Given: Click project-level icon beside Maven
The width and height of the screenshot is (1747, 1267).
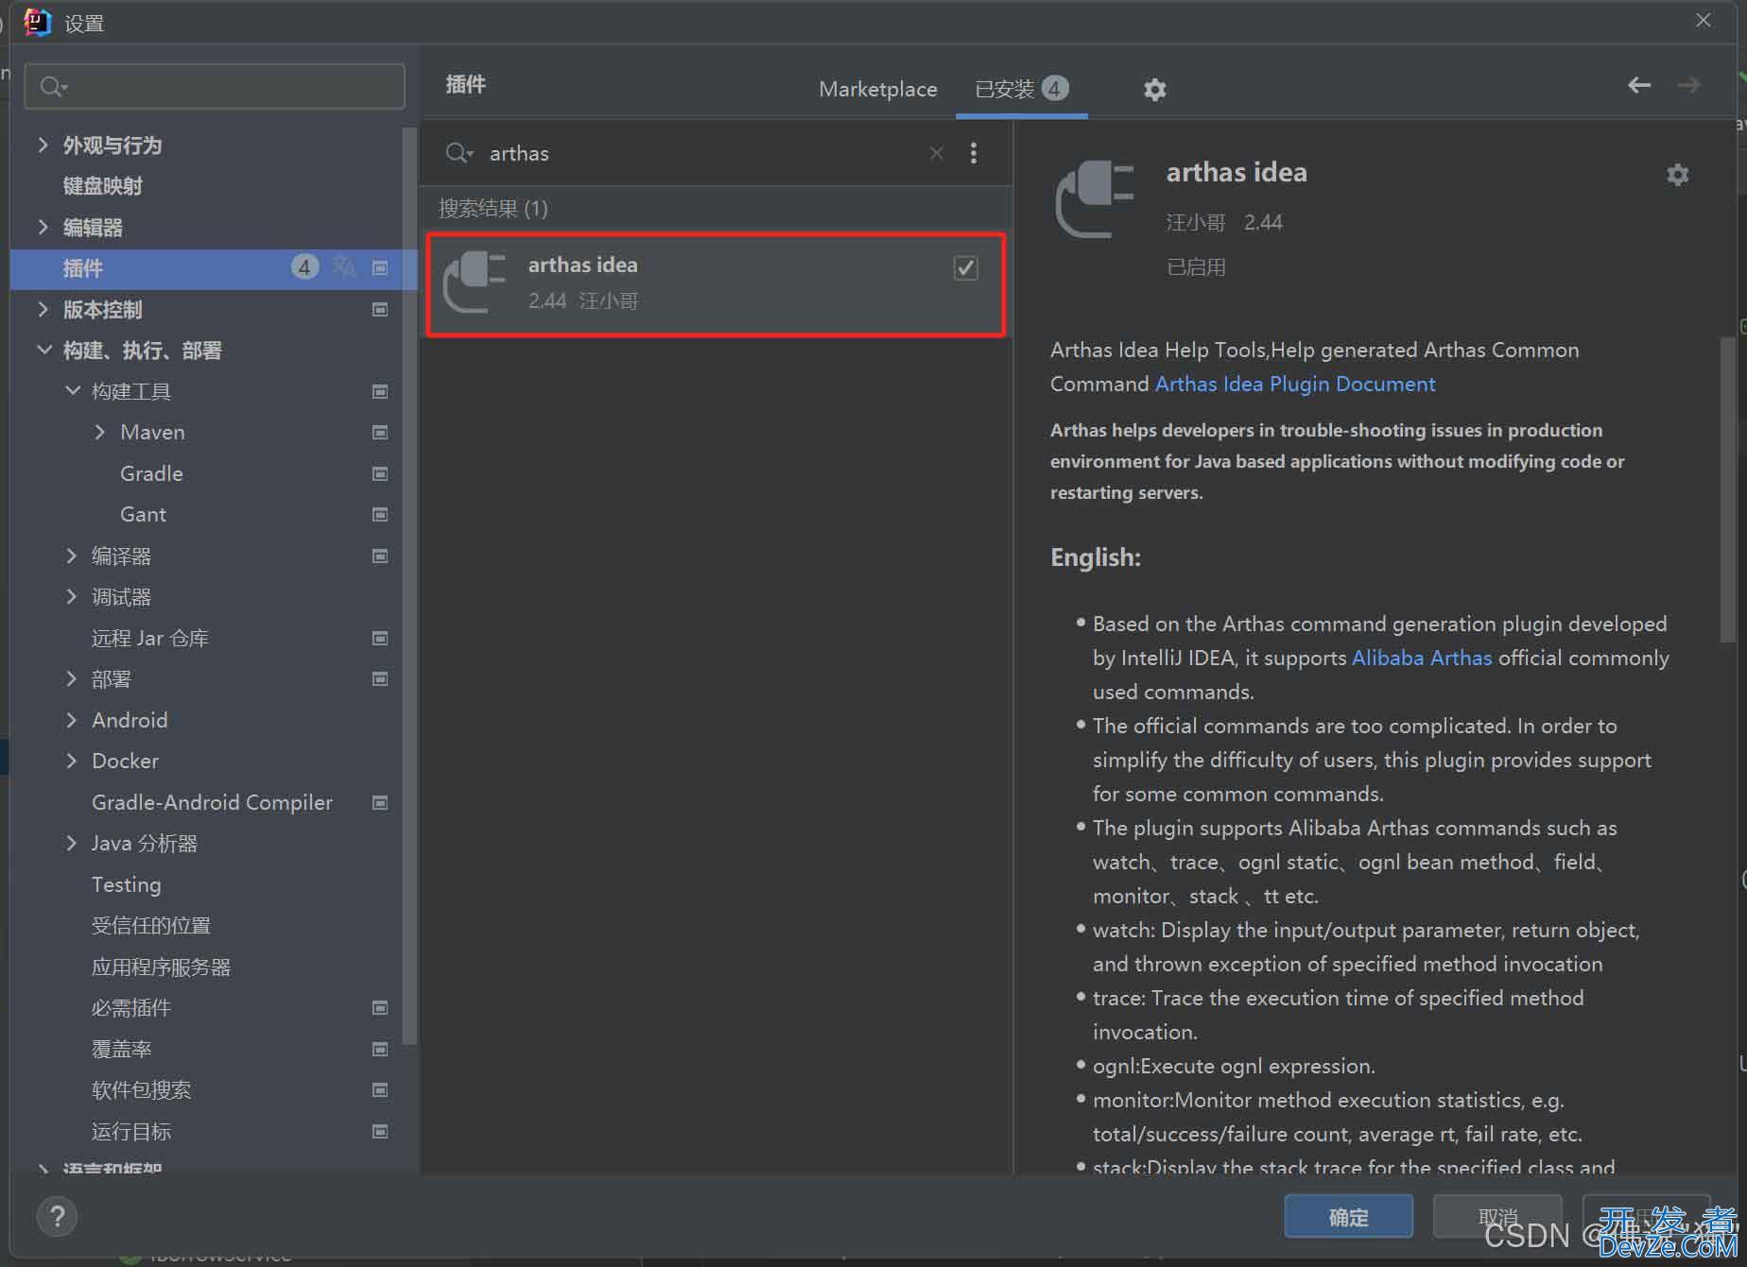Looking at the screenshot, I should pyautogui.click(x=380, y=433).
